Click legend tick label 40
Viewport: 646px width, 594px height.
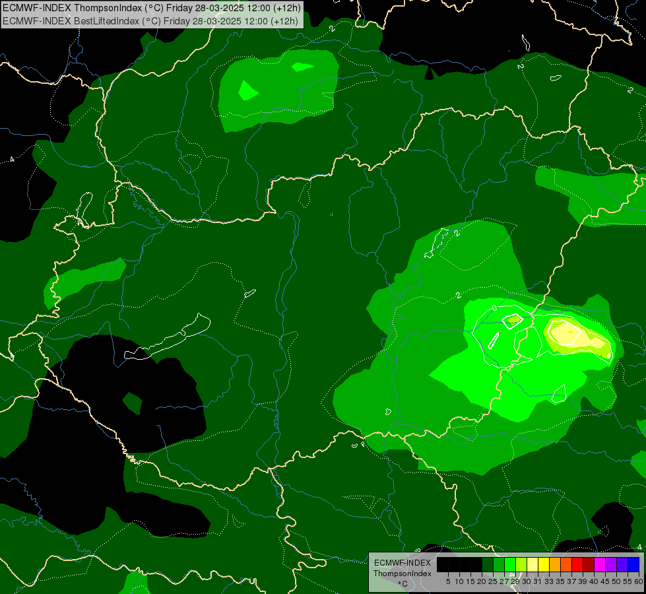(x=594, y=581)
